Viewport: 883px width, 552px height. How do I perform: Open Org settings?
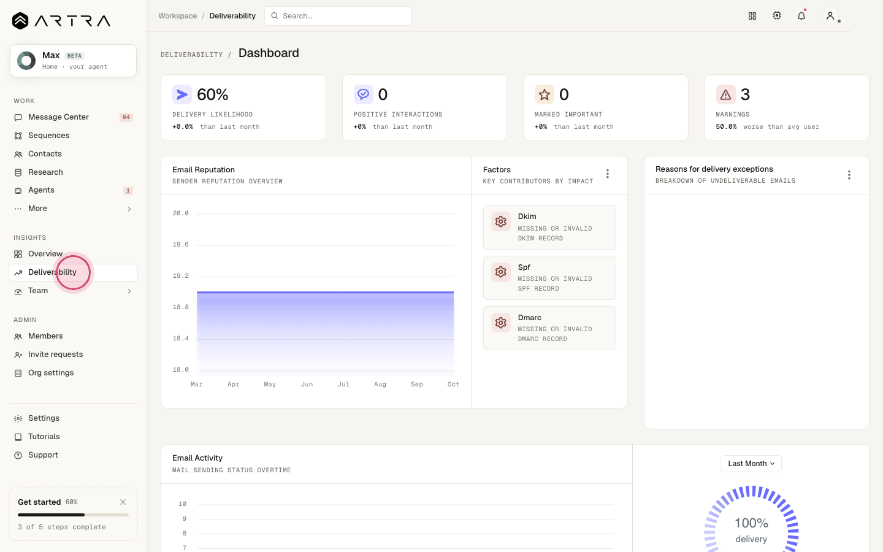(74, 373)
